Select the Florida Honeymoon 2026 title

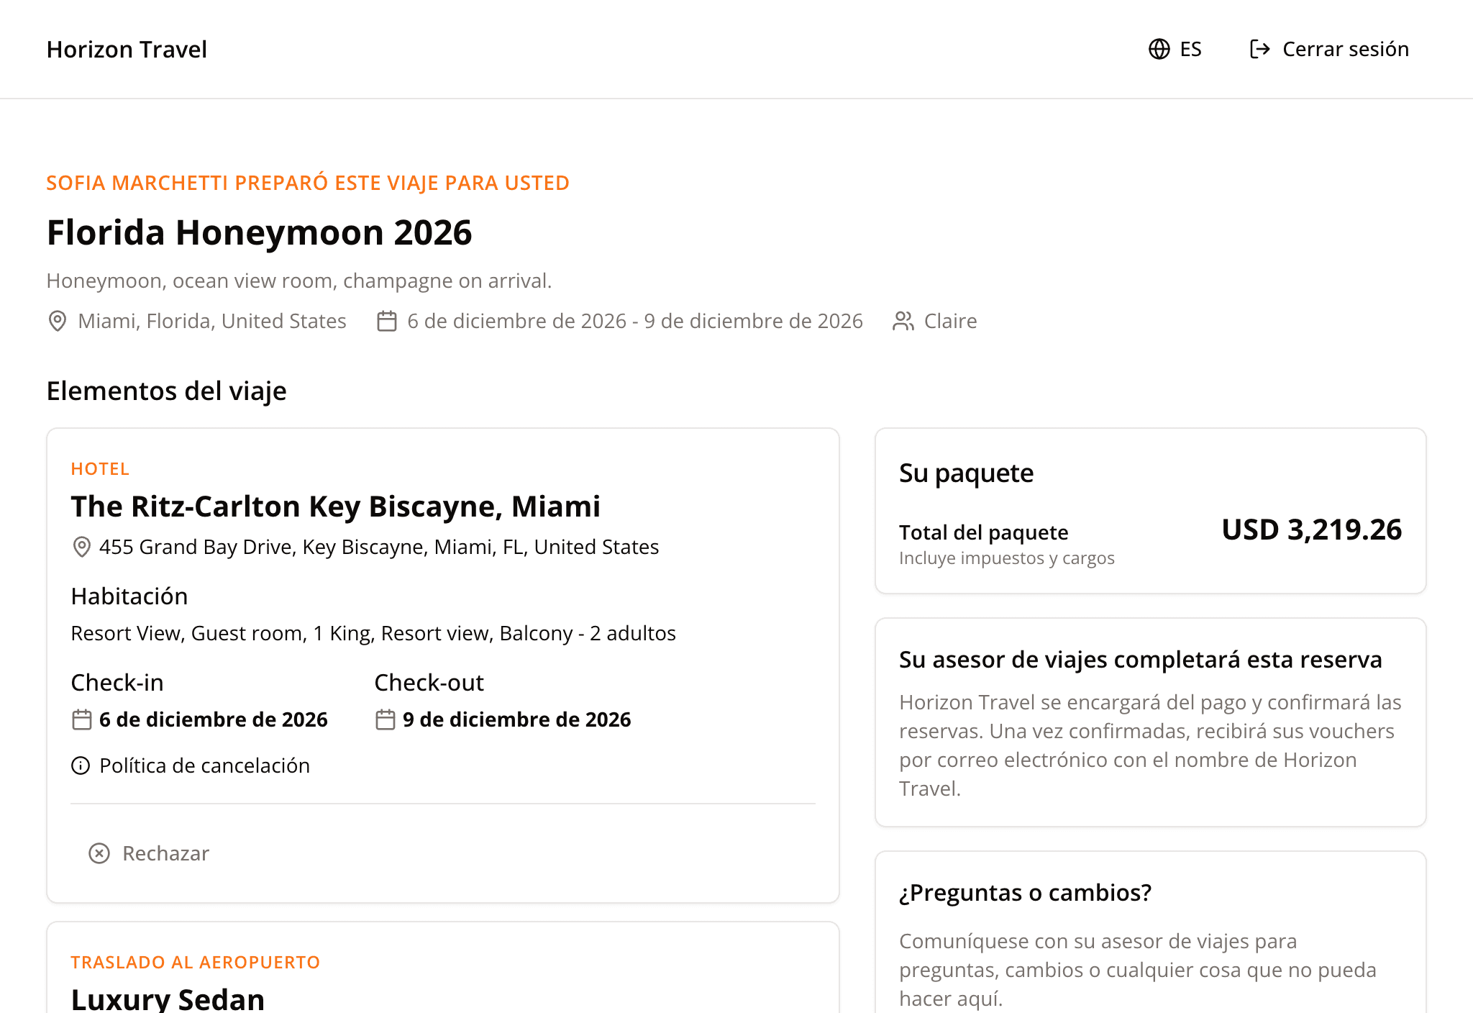(x=260, y=232)
